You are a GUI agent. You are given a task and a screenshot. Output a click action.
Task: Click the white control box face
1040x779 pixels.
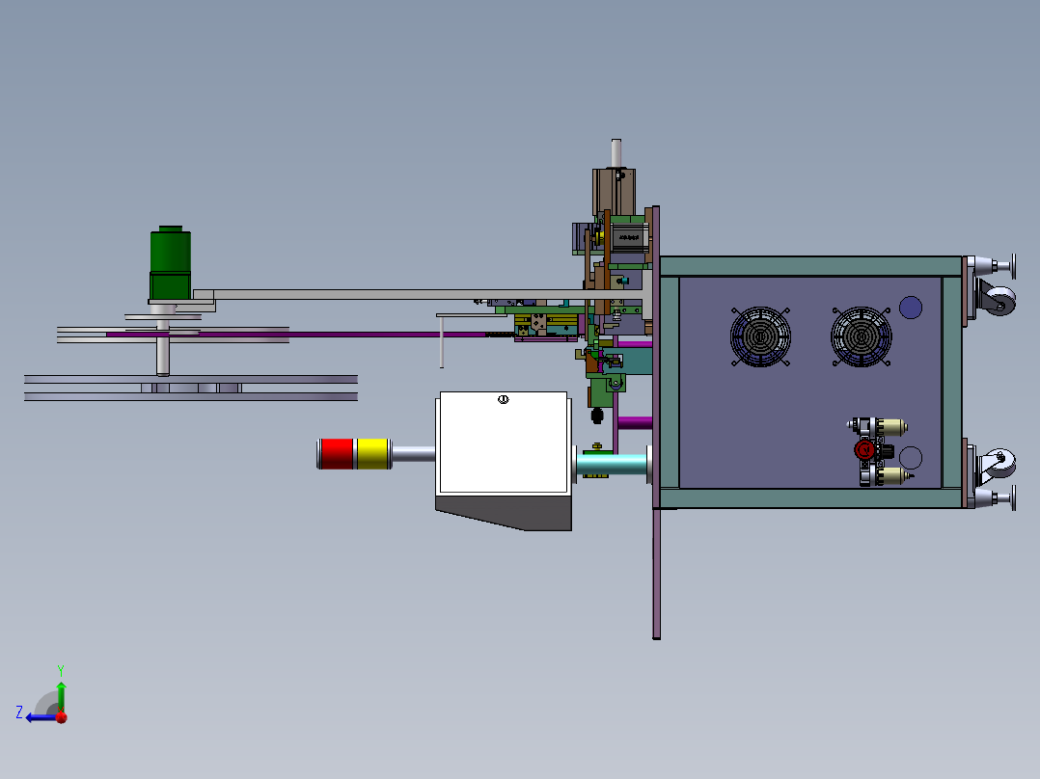click(504, 442)
